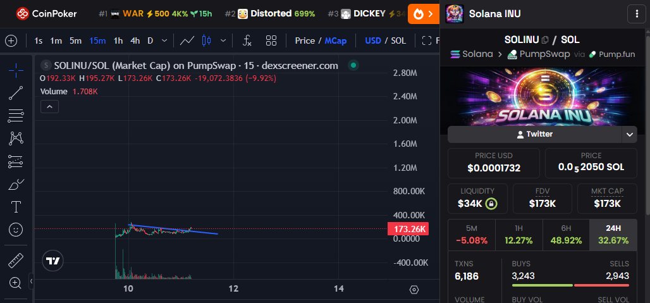This screenshot has height=303, width=650.
Task: Collapse the drawing toolbar side arrow
Action: [x=31, y=281]
